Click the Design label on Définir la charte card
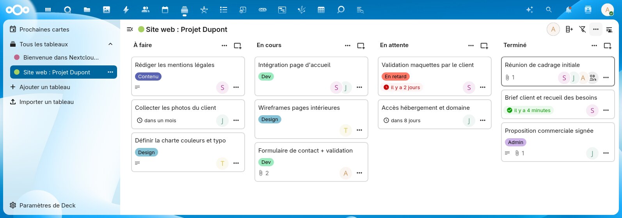The width and height of the screenshot is (622, 218). tap(146, 153)
